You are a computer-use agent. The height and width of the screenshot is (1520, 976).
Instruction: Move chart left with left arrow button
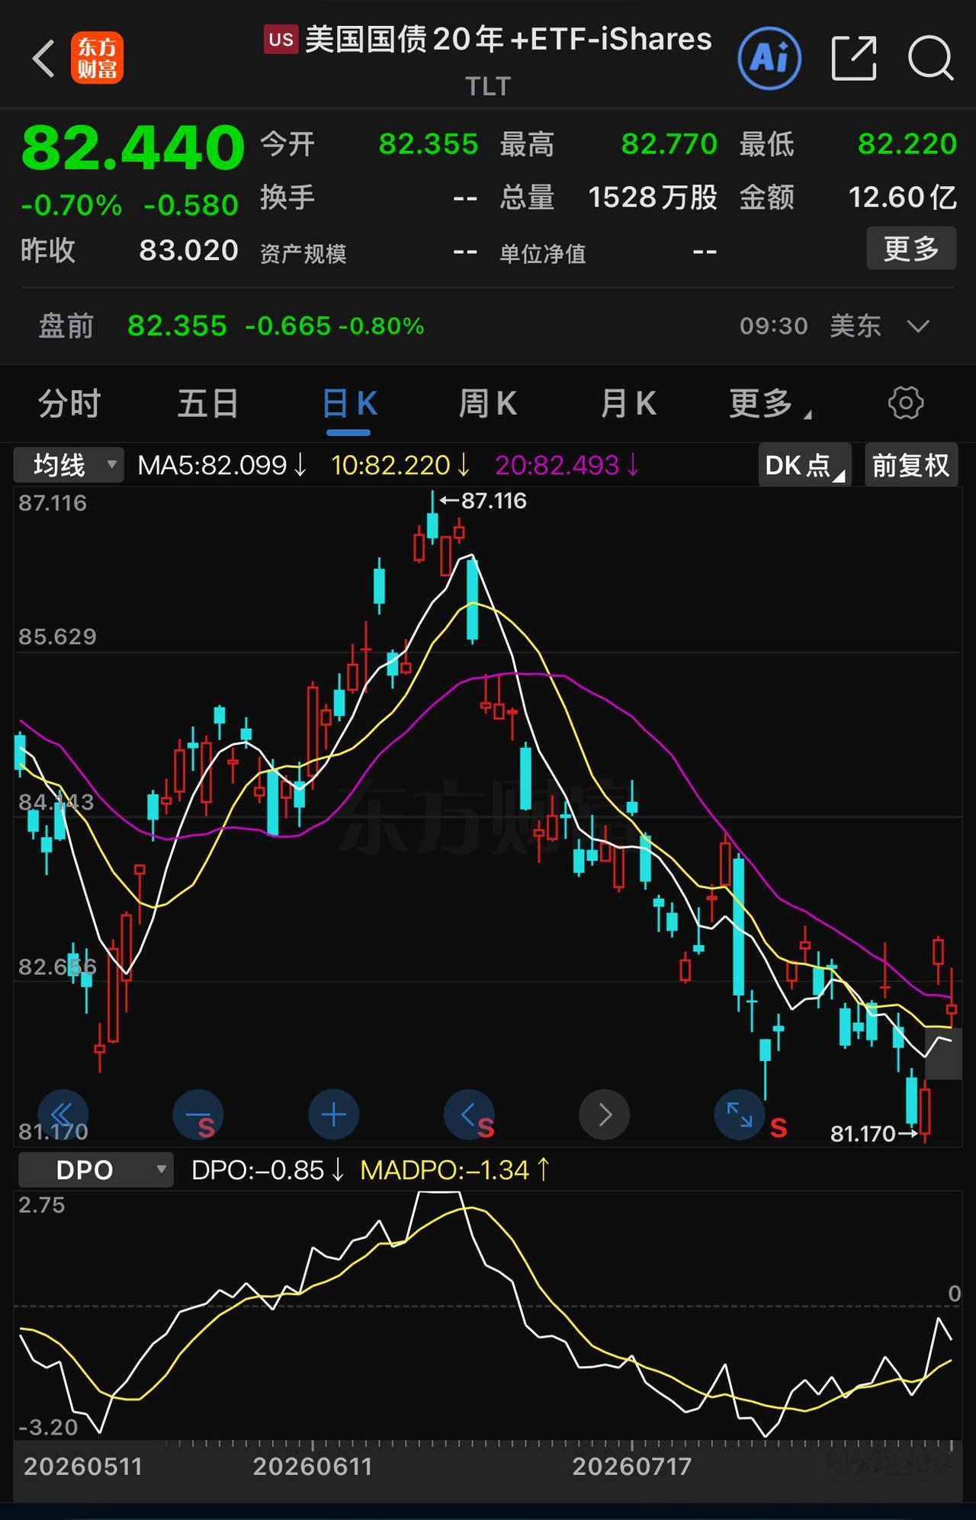(x=469, y=1114)
